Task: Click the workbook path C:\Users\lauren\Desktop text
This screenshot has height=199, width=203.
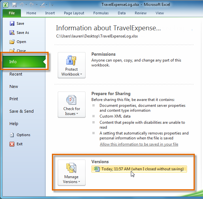Action: click(97, 36)
